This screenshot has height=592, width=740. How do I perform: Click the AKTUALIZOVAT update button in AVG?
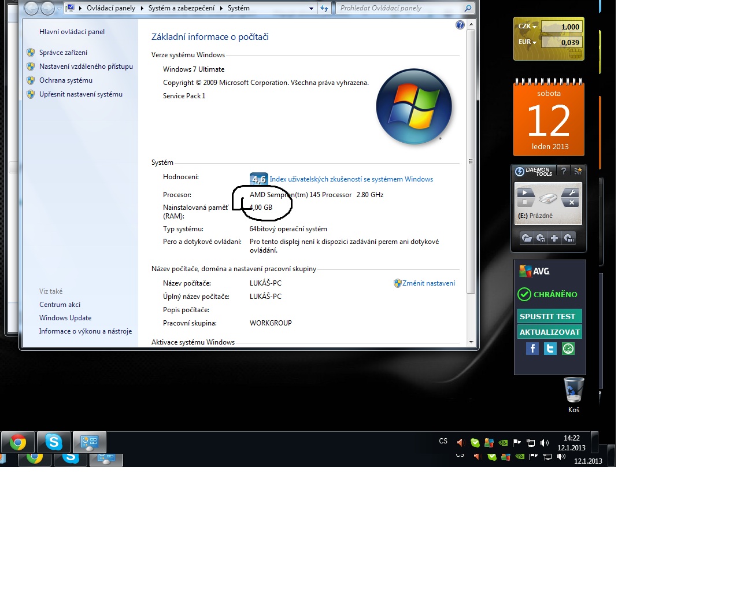tap(550, 332)
